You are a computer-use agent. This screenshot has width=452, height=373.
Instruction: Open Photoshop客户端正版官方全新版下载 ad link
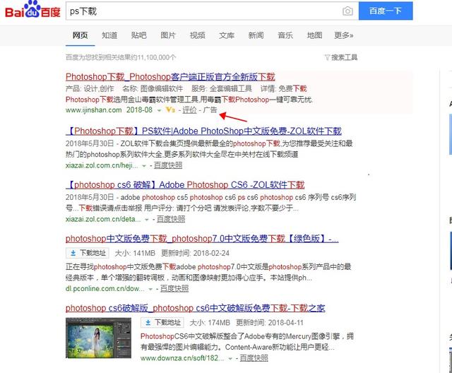(170, 77)
